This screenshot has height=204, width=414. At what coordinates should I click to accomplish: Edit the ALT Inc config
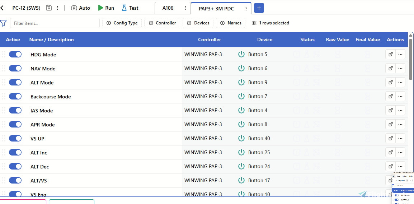[390, 152]
